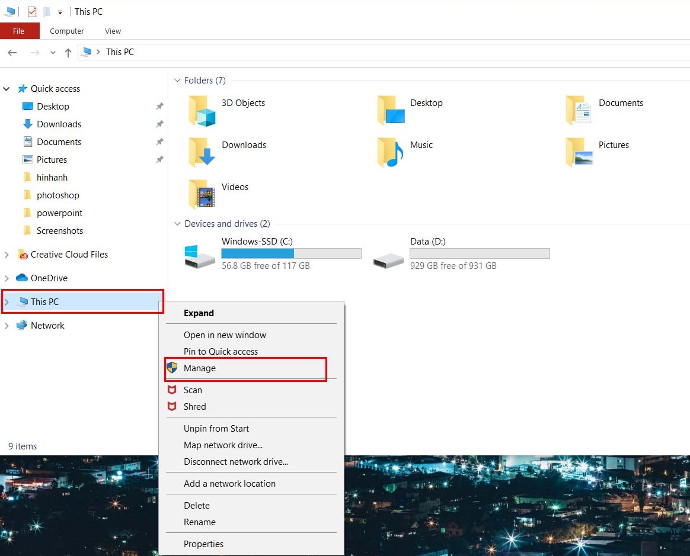690x556 pixels.
Task: Unpin Downloads using its pin icon
Action: point(159,124)
